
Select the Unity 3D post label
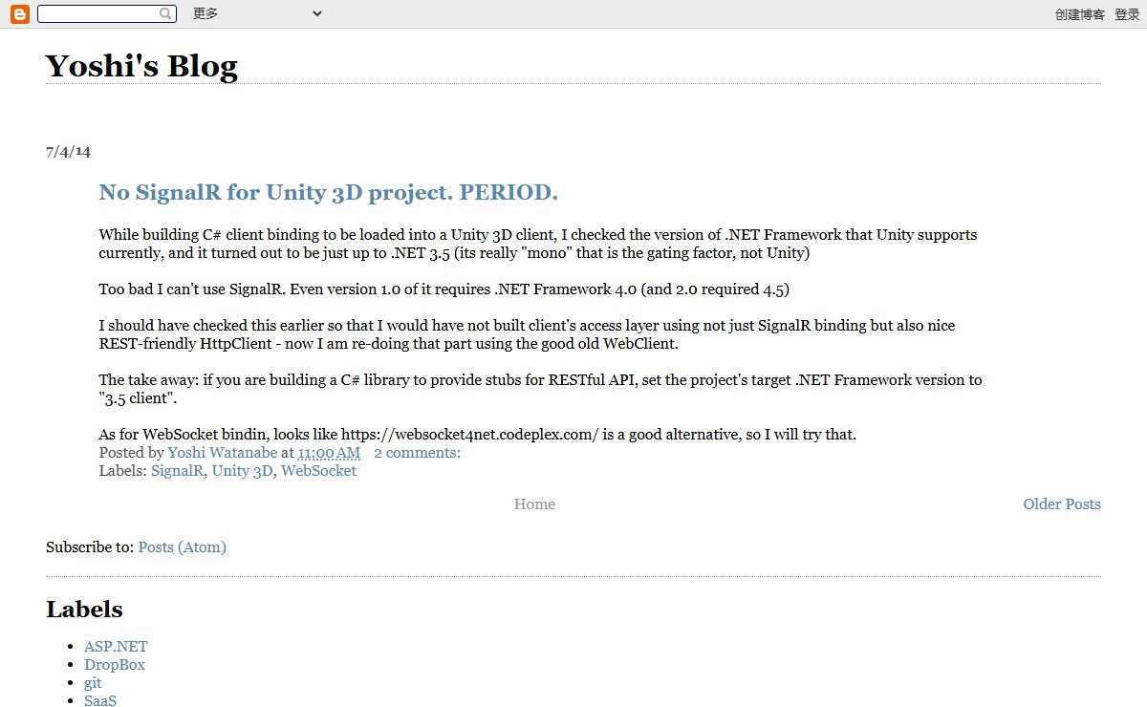[x=243, y=471]
